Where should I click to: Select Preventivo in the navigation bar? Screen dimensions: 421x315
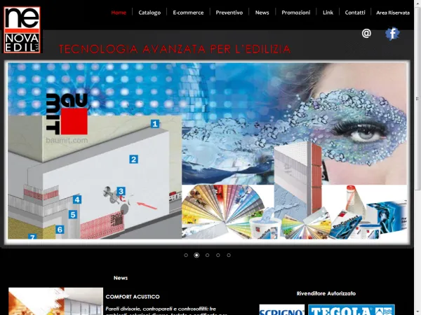tap(229, 13)
